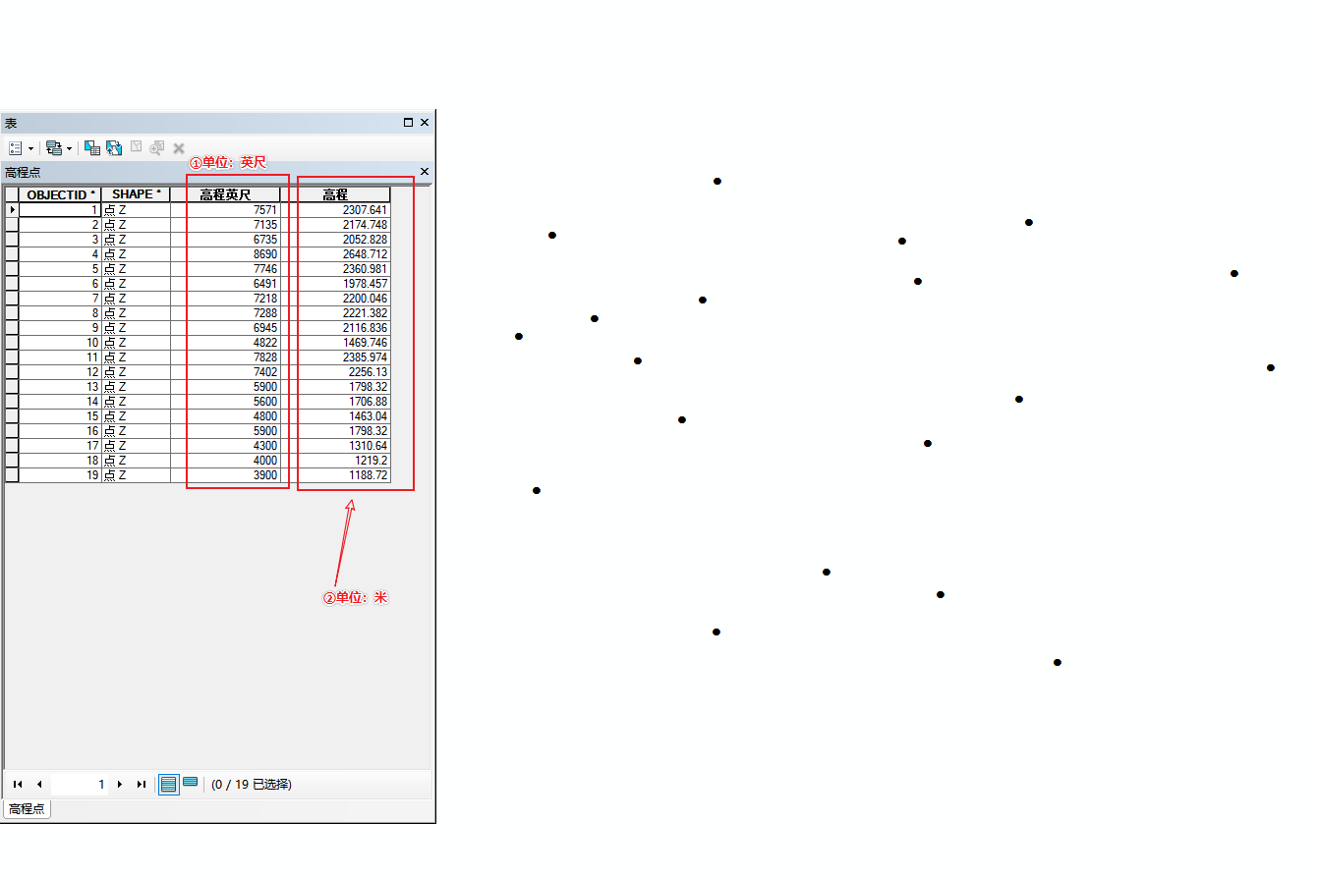
Task: Open the Related Tables dropdown
Action: 59,148
